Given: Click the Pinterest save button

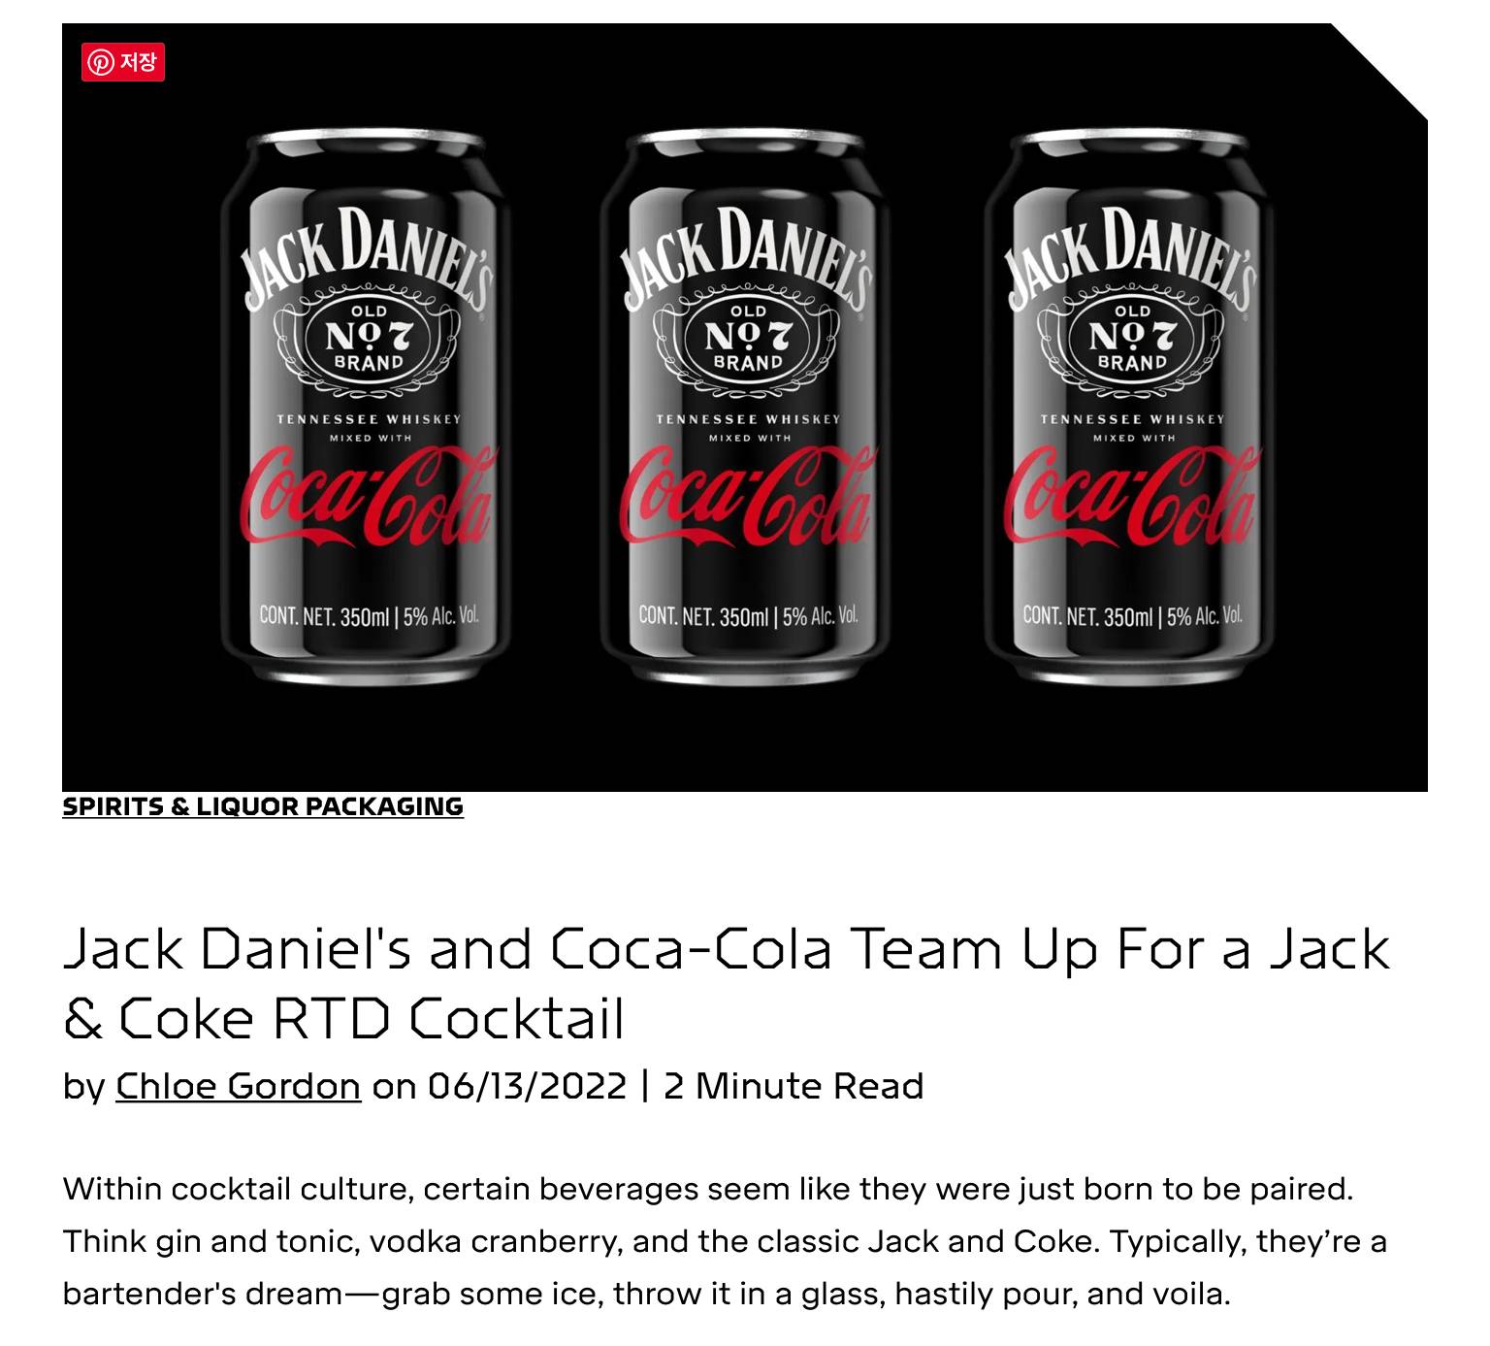Looking at the screenshot, I should [x=123, y=62].
